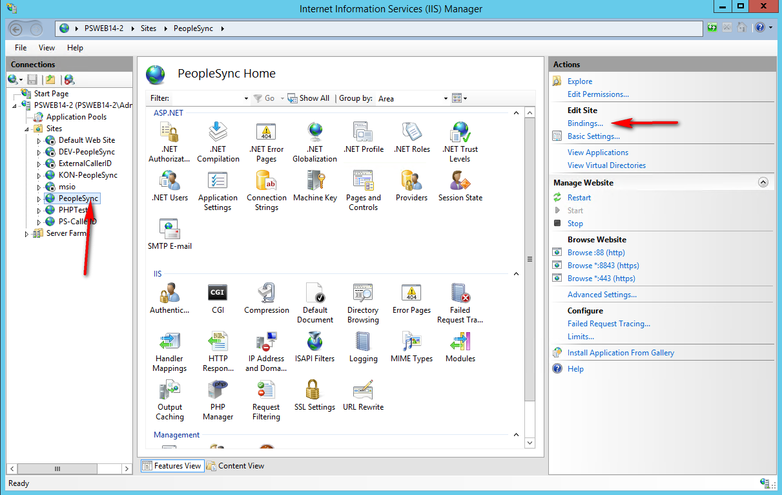Open Basic Settings... action
The width and height of the screenshot is (782, 495).
pyautogui.click(x=593, y=136)
